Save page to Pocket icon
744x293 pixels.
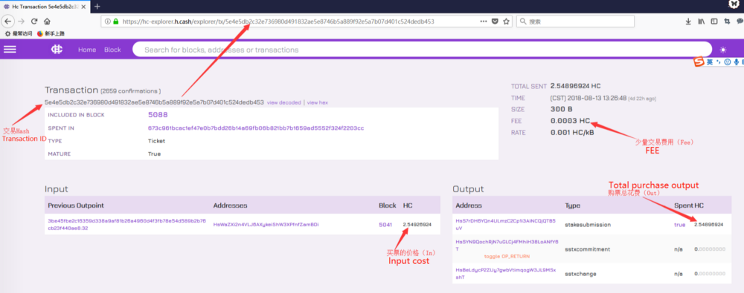495,22
